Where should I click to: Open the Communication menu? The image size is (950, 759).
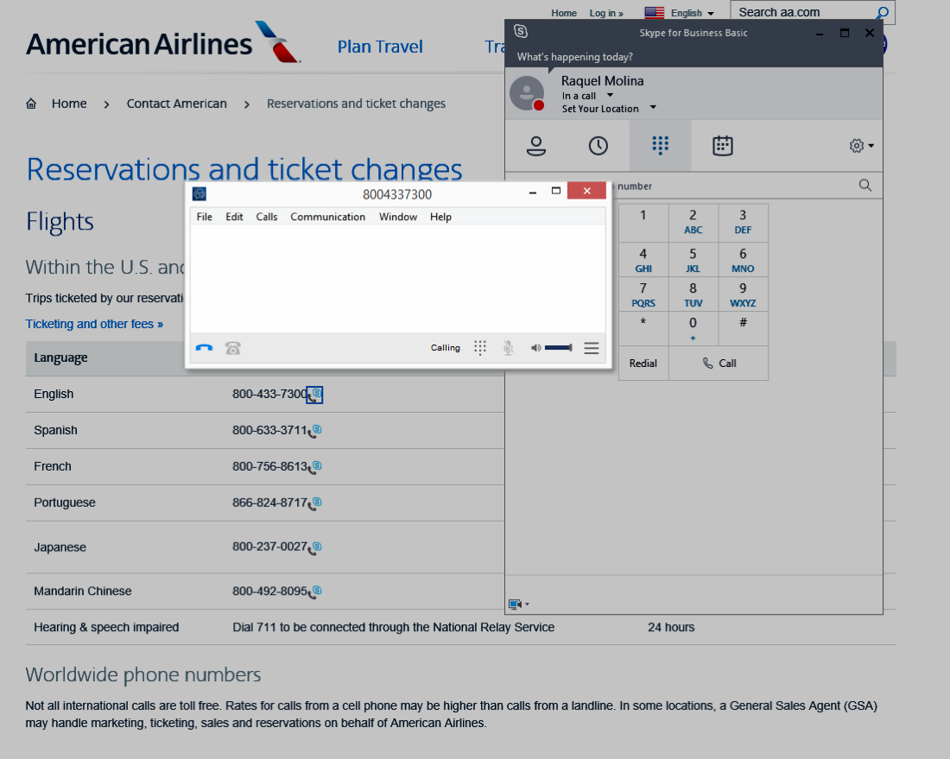pyautogui.click(x=328, y=217)
